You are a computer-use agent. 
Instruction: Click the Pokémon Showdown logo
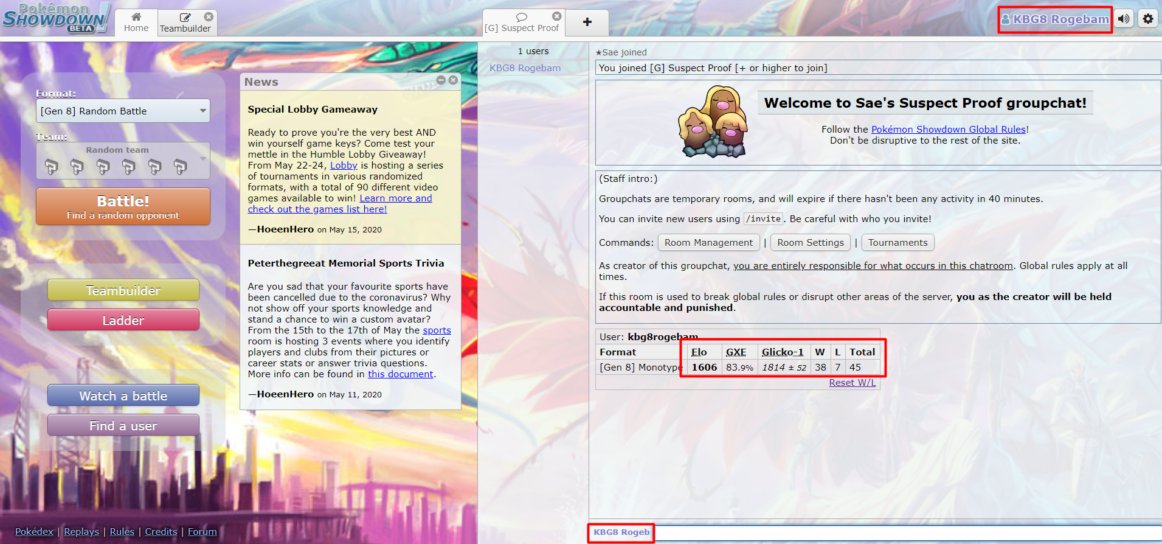[56, 18]
